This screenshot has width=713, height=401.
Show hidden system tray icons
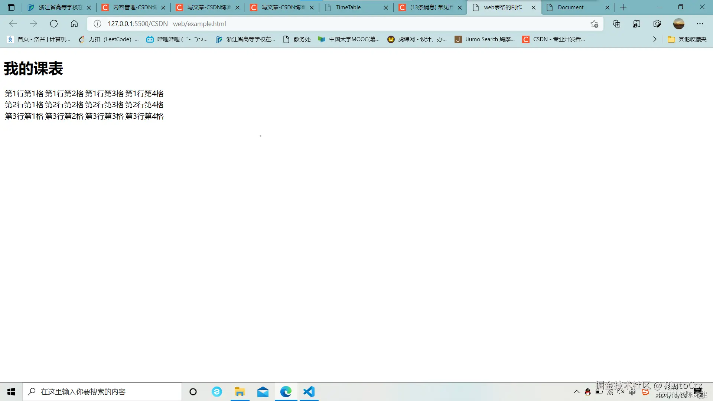point(576,392)
